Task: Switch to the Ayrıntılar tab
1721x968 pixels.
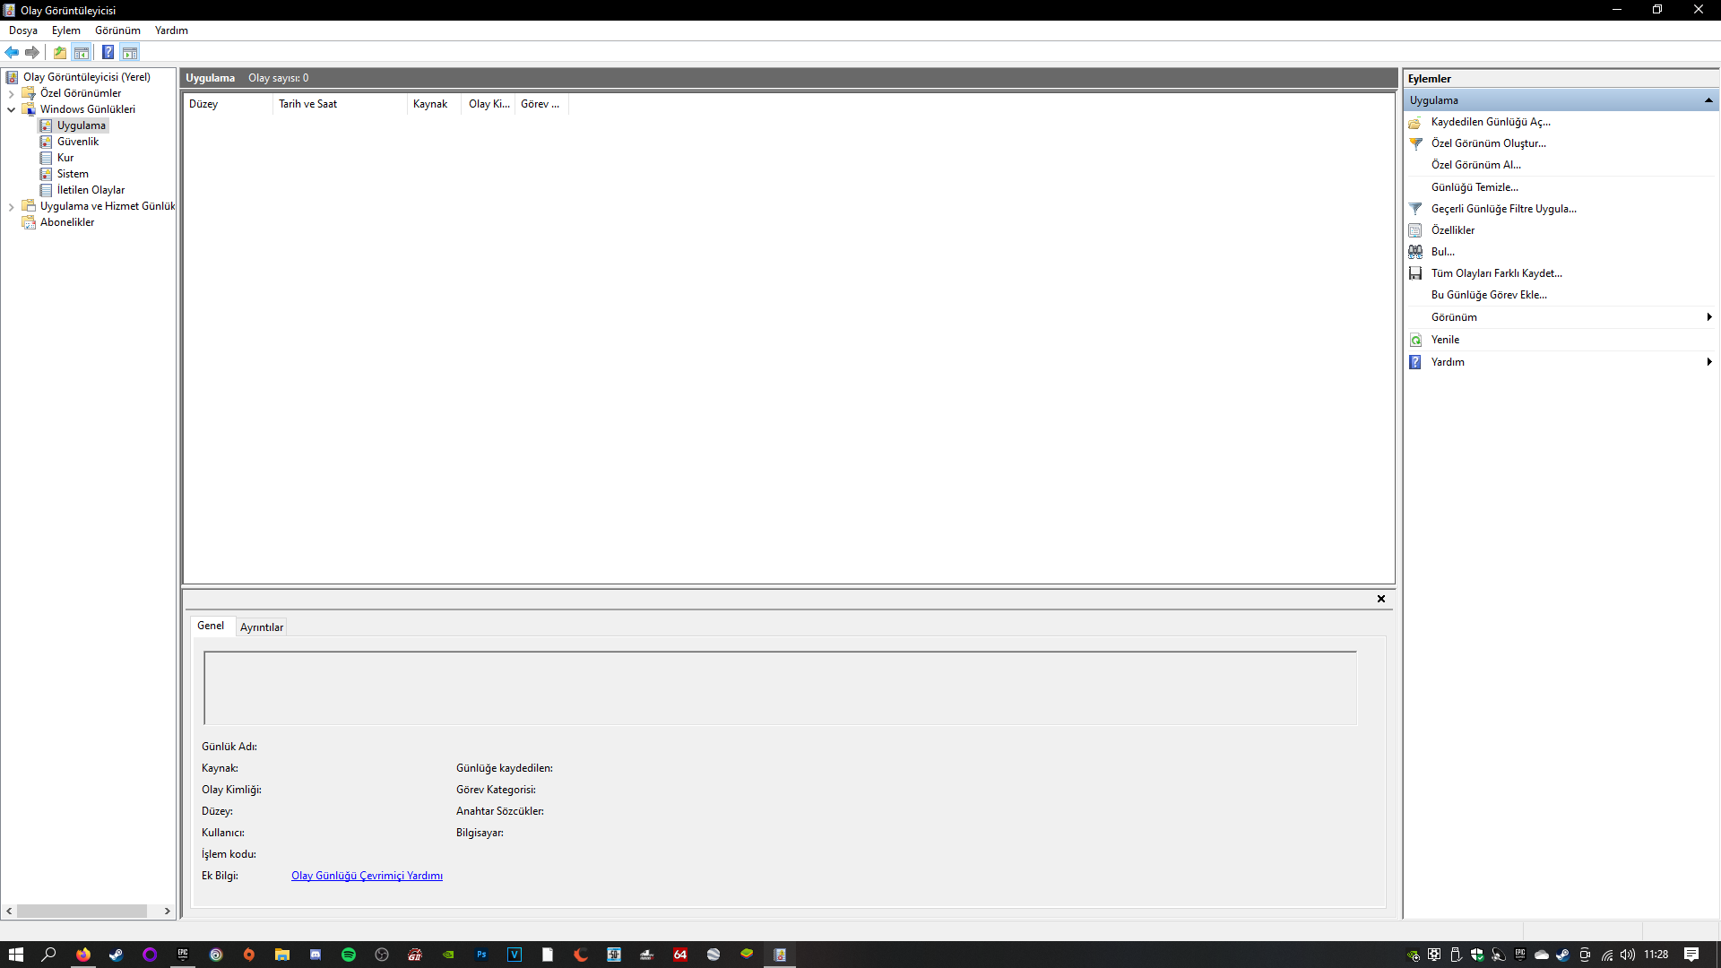Action: pyautogui.click(x=262, y=627)
